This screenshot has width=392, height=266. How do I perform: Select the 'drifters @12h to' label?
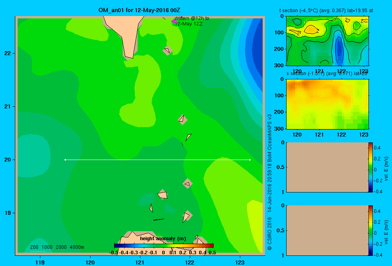coord(192,18)
